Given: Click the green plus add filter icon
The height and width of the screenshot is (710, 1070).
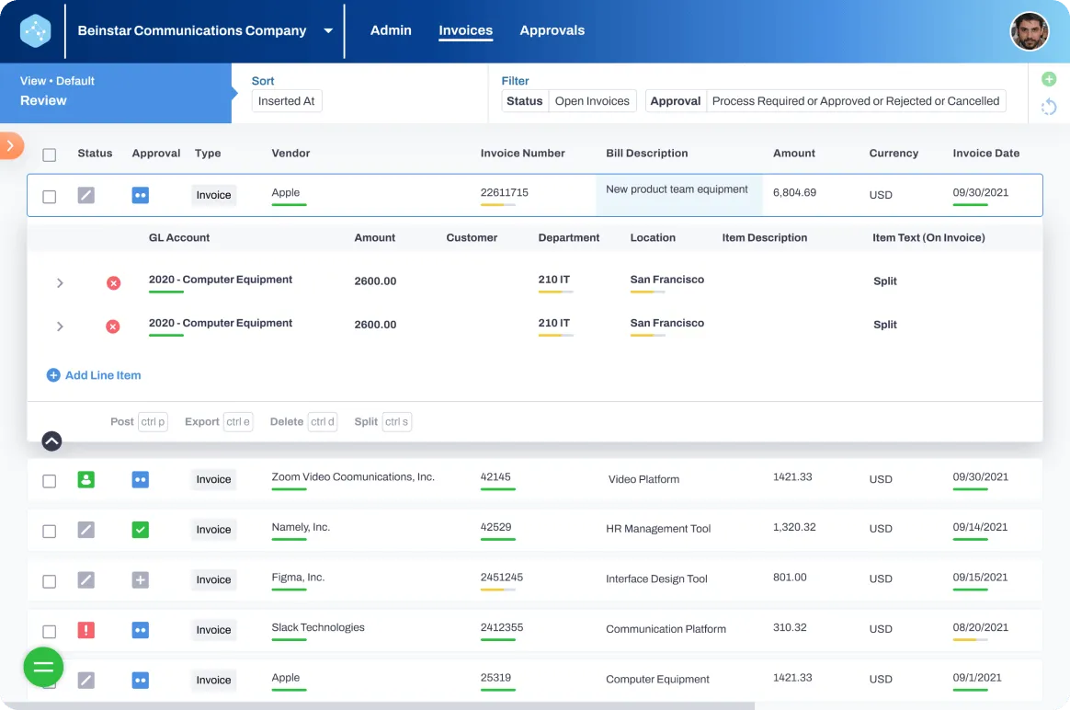Looking at the screenshot, I should (x=1048, y=80).
